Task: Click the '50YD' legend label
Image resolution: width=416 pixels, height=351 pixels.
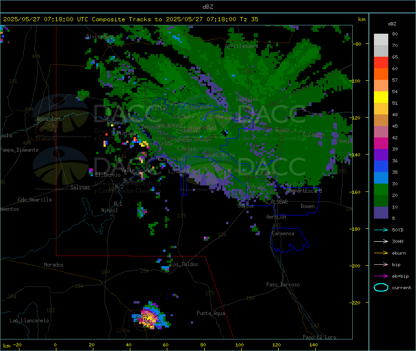Action: [x=398, y=230]
